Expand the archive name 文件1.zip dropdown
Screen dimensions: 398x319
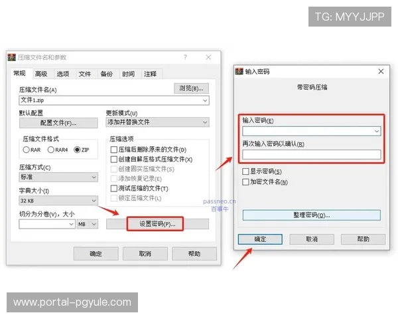(205, 100)
